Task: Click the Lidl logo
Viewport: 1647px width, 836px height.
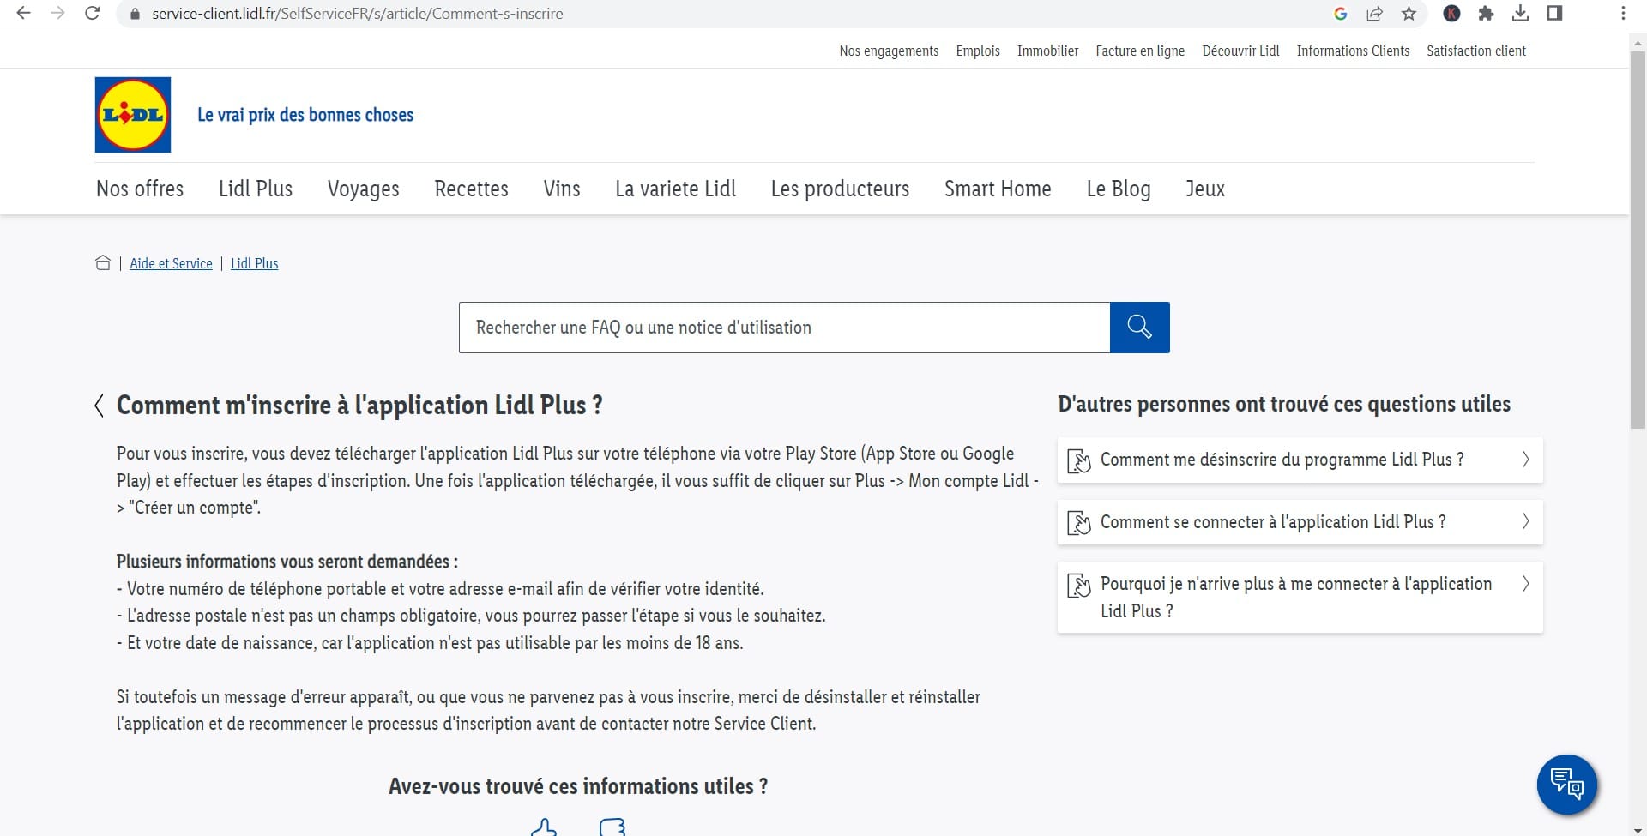Action: [133, 115]
